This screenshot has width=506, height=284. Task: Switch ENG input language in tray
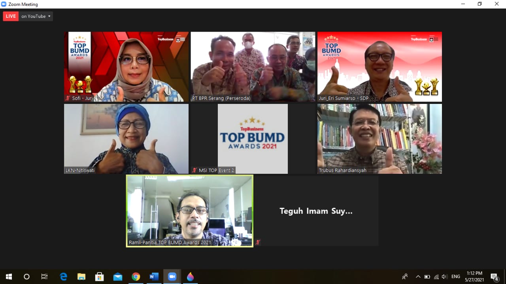[x=456, y=276]
